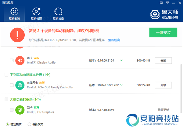183x128 pixels.
Task: Click the 无需更新的驱动 (1个) heading
Action: [x=25, y=99]
